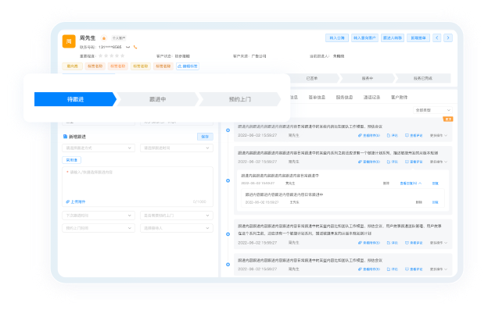Go to next customer with right arrow
488x310 pixels.
[x=448, y=38]
